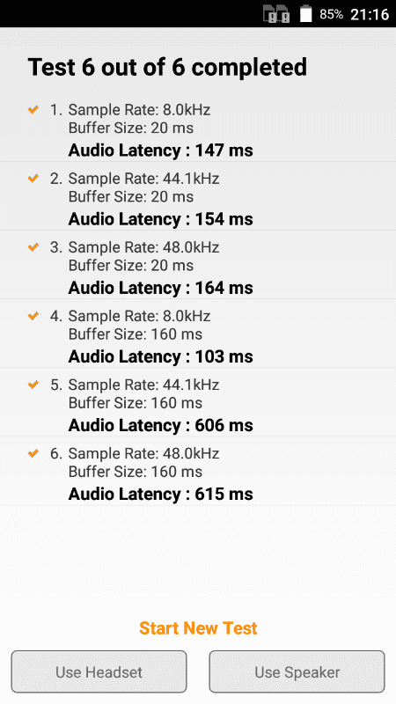
Task: Tap the 21:16 clock in status bar
Action: point(370,14)
